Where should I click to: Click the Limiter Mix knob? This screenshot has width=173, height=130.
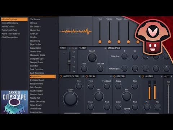click(x=158, y=107)
